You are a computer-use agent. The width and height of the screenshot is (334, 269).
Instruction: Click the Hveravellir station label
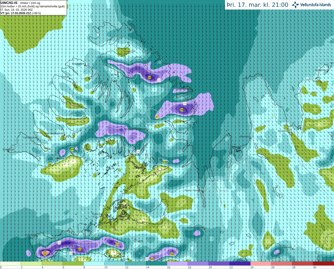[286, 247]
